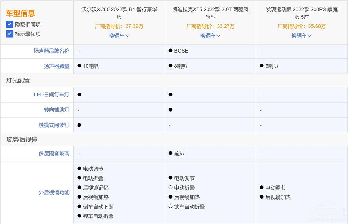The image size is (348, 224).
Task: Toggle the 隐藏相同项 checkbox
Action: [x=9, y=24]
